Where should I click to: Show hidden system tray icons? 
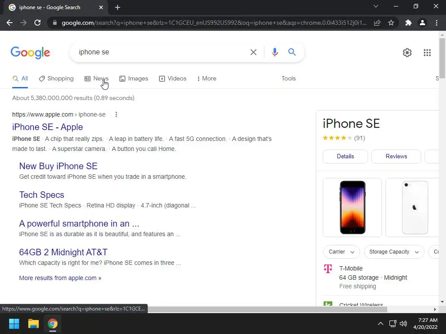(x=380, y=324)
